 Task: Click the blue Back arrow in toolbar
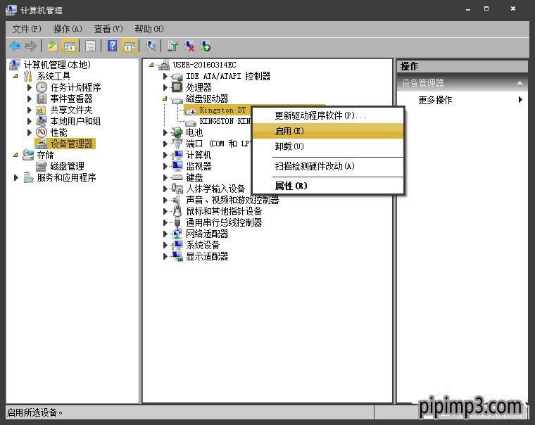(x=14, y=46)
